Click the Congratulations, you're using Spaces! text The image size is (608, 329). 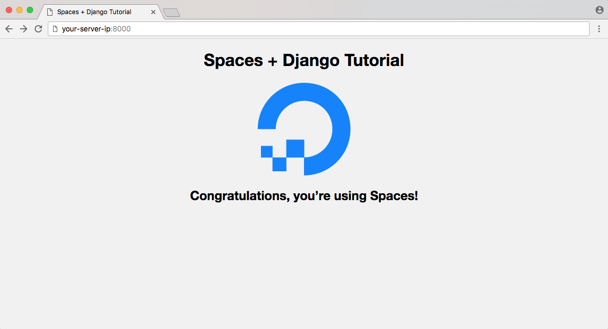[304, 196]
